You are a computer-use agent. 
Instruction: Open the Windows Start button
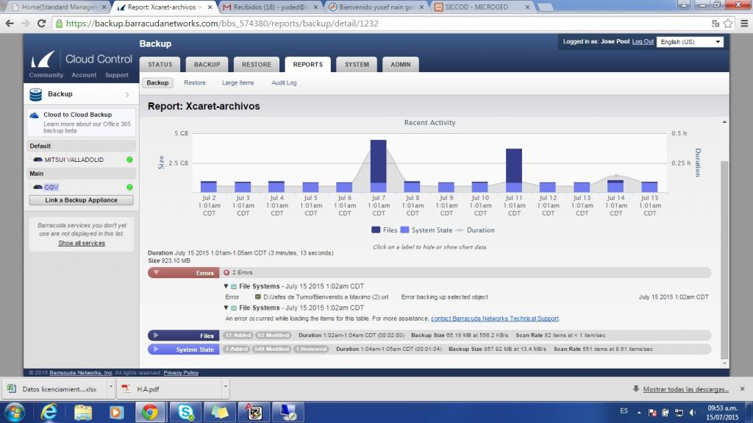point(14,413)
